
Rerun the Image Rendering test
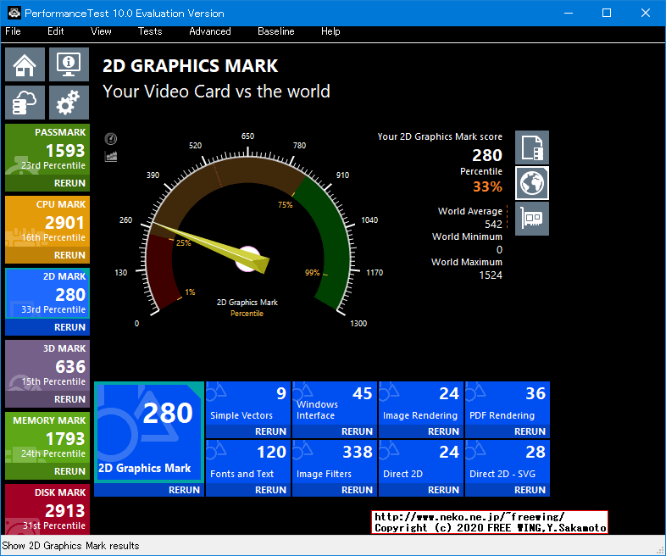(443, 431)
